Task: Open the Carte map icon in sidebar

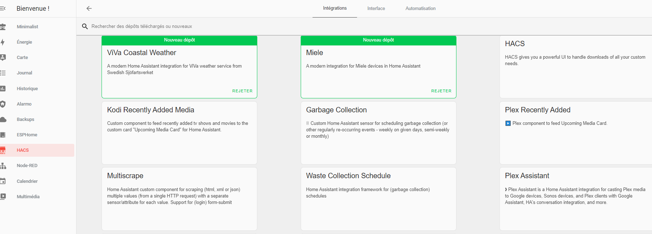Action: [x=3, y=58]
